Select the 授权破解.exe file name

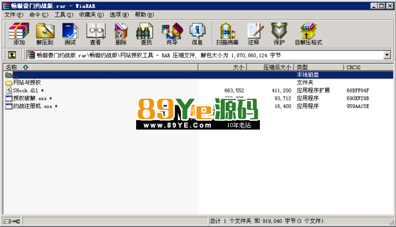33,98
